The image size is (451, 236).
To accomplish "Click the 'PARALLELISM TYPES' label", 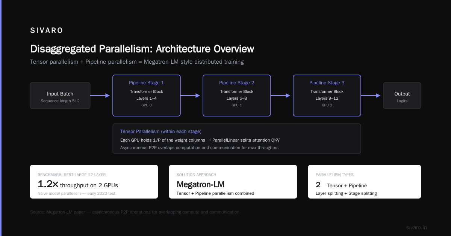I will 334,175.
